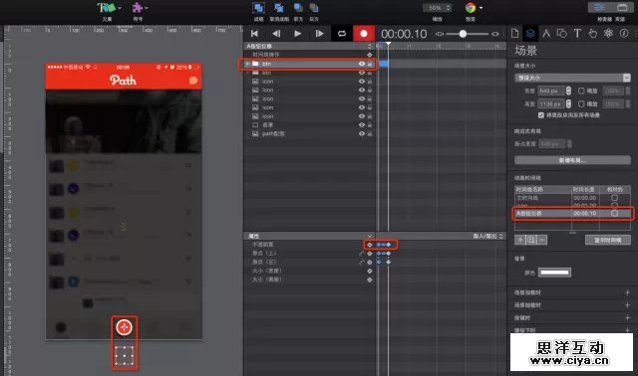Click the timeline zoom-in icon right of slider
This screenshot has width=638, height=376.
pyautogui.click(x=495, y=34)
